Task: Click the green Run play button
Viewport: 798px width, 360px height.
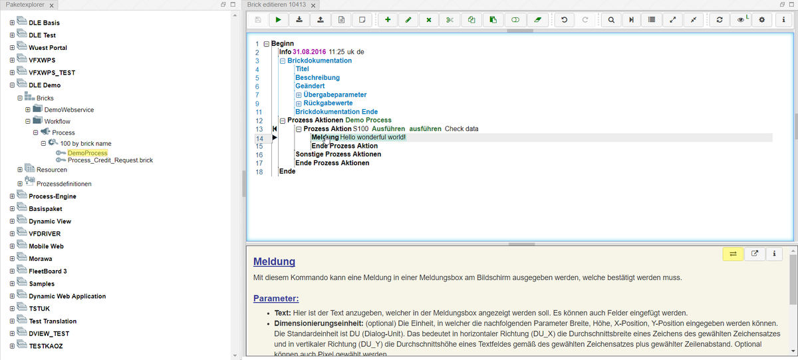Action: click(x=279, y=20)
